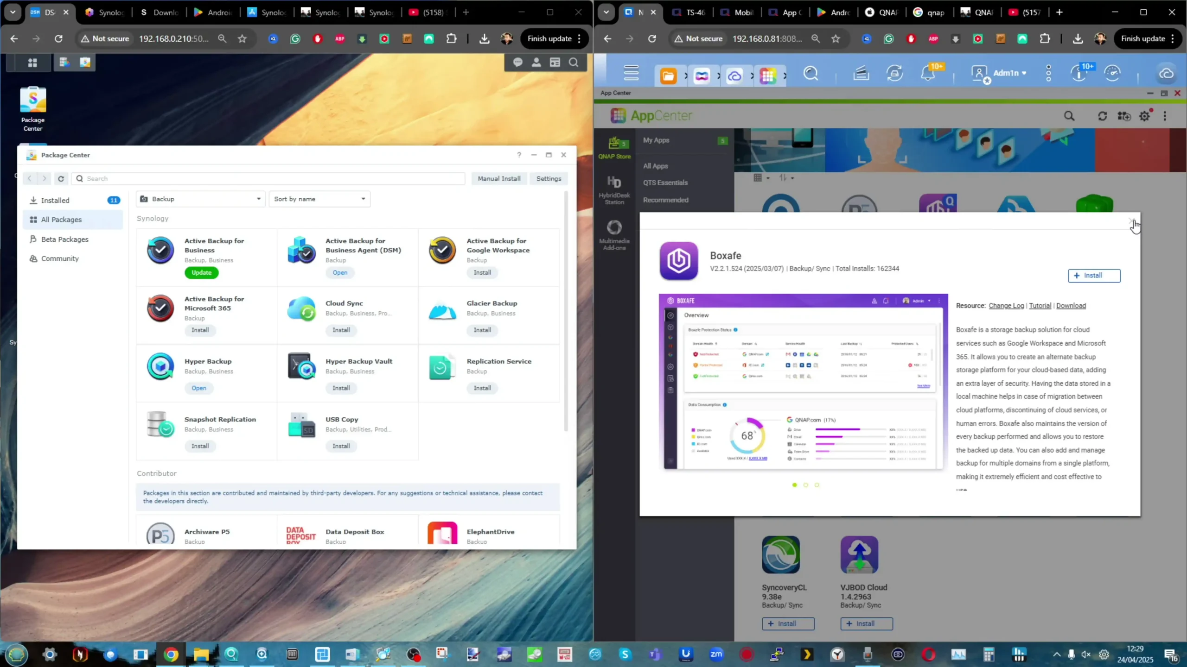1187x667 pixels.
Task: Expand the Sort by name dropdown
Action: pyautogui.click(x=319, y=199)
